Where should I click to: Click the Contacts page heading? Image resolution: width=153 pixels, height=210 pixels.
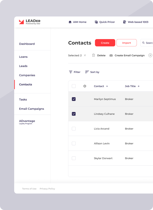click(80, 43)
